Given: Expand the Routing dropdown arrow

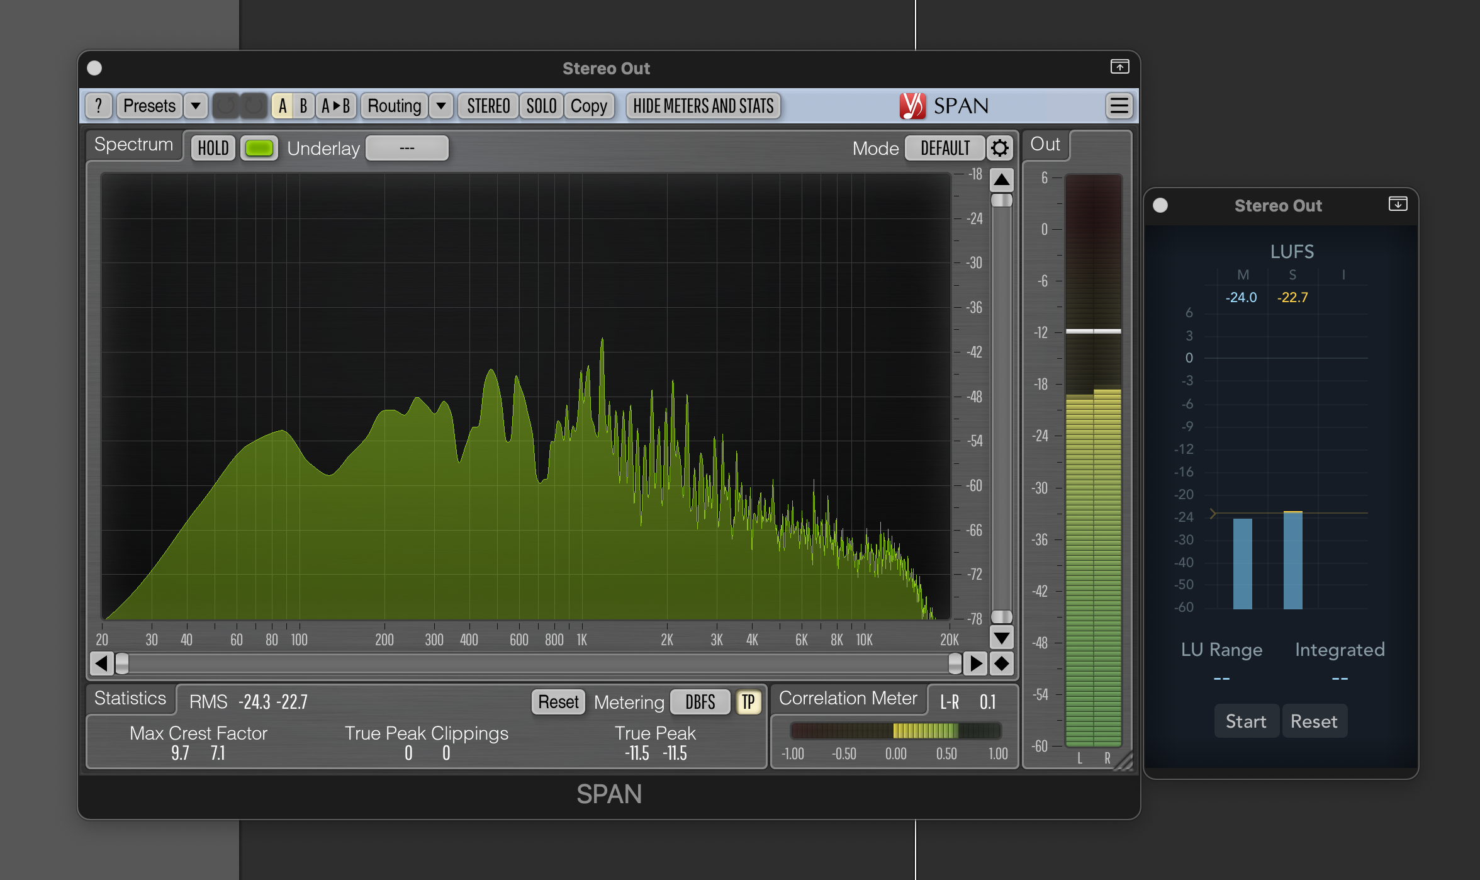Looking at the screenshot, I should [441, 106].
